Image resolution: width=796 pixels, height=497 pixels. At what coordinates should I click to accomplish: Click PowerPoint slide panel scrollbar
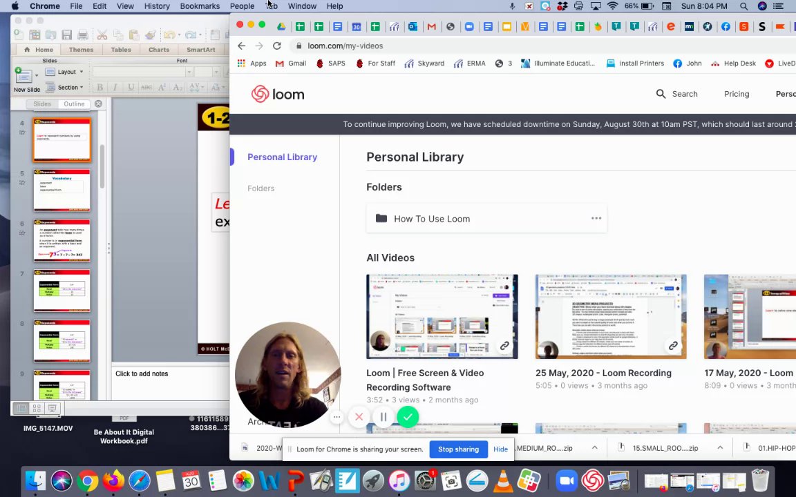pos(102,166)
